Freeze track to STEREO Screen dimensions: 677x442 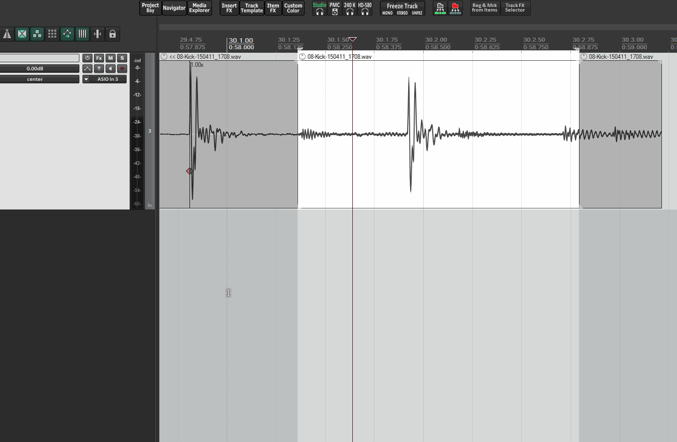(x=402, y=13)
